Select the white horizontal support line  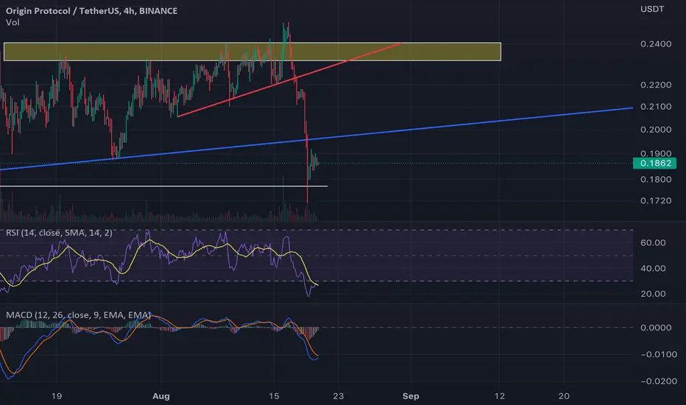[x=163, y=186]
